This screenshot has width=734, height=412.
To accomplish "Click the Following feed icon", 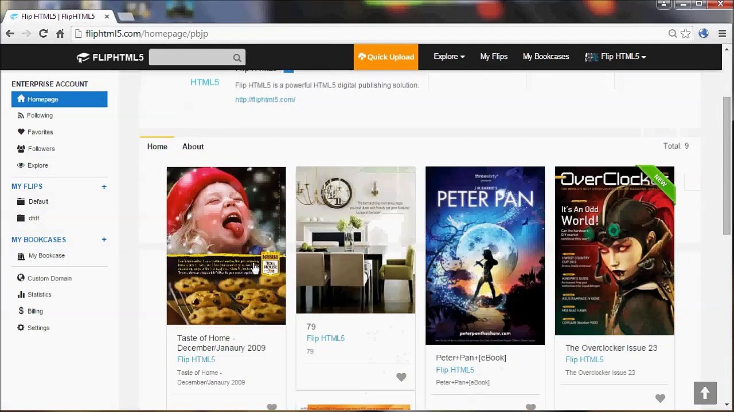I will point(21,116).
